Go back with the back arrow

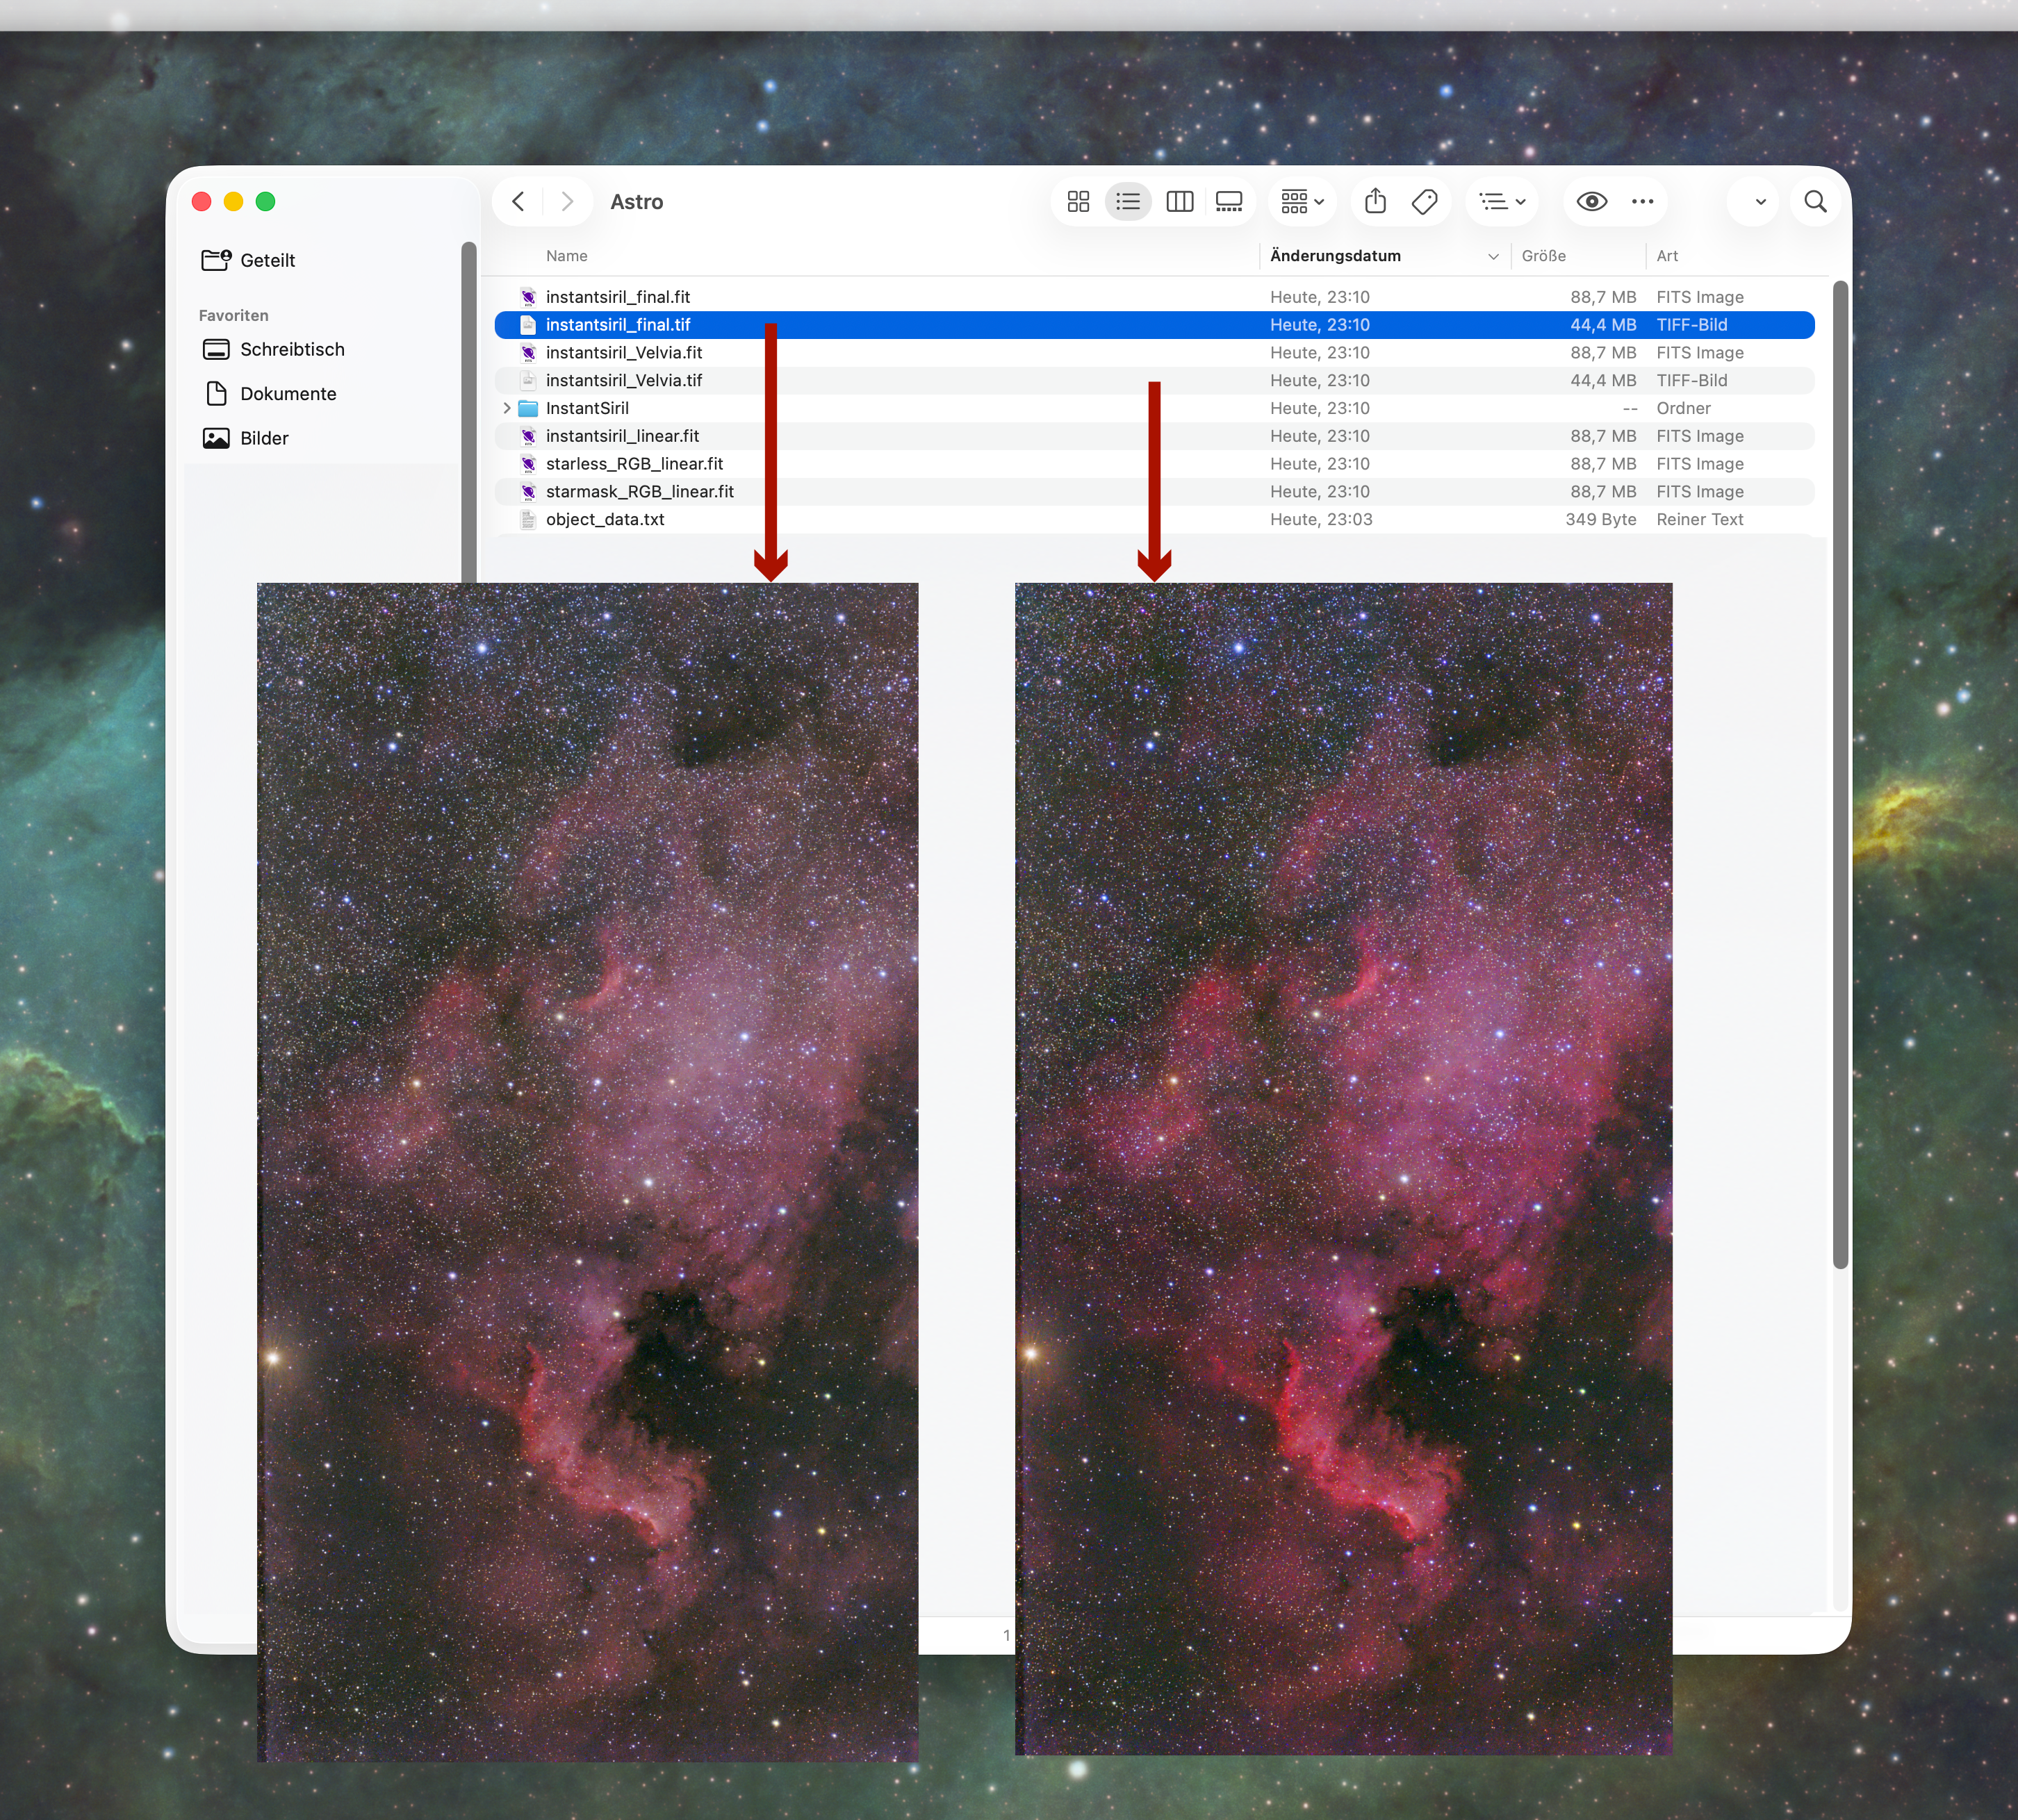[x=518, y=202]
